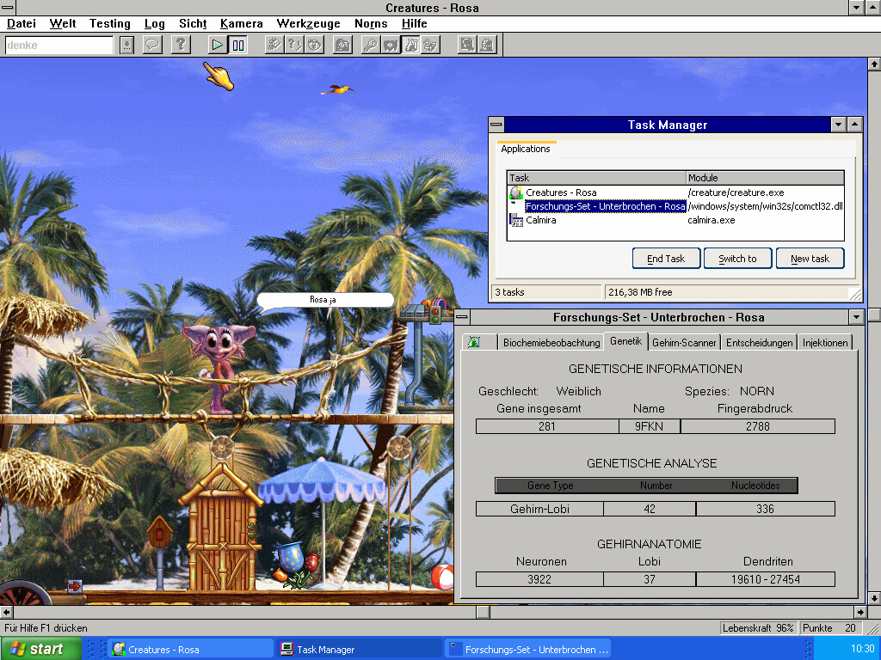Click the toolbar icon left of the question-arrow icon
The image size is (881, 660).
274,45
